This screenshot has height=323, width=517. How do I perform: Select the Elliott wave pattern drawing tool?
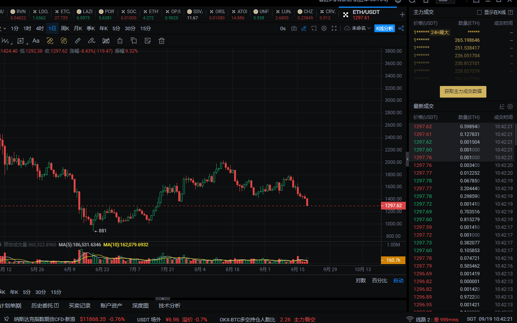coord(5,41)
